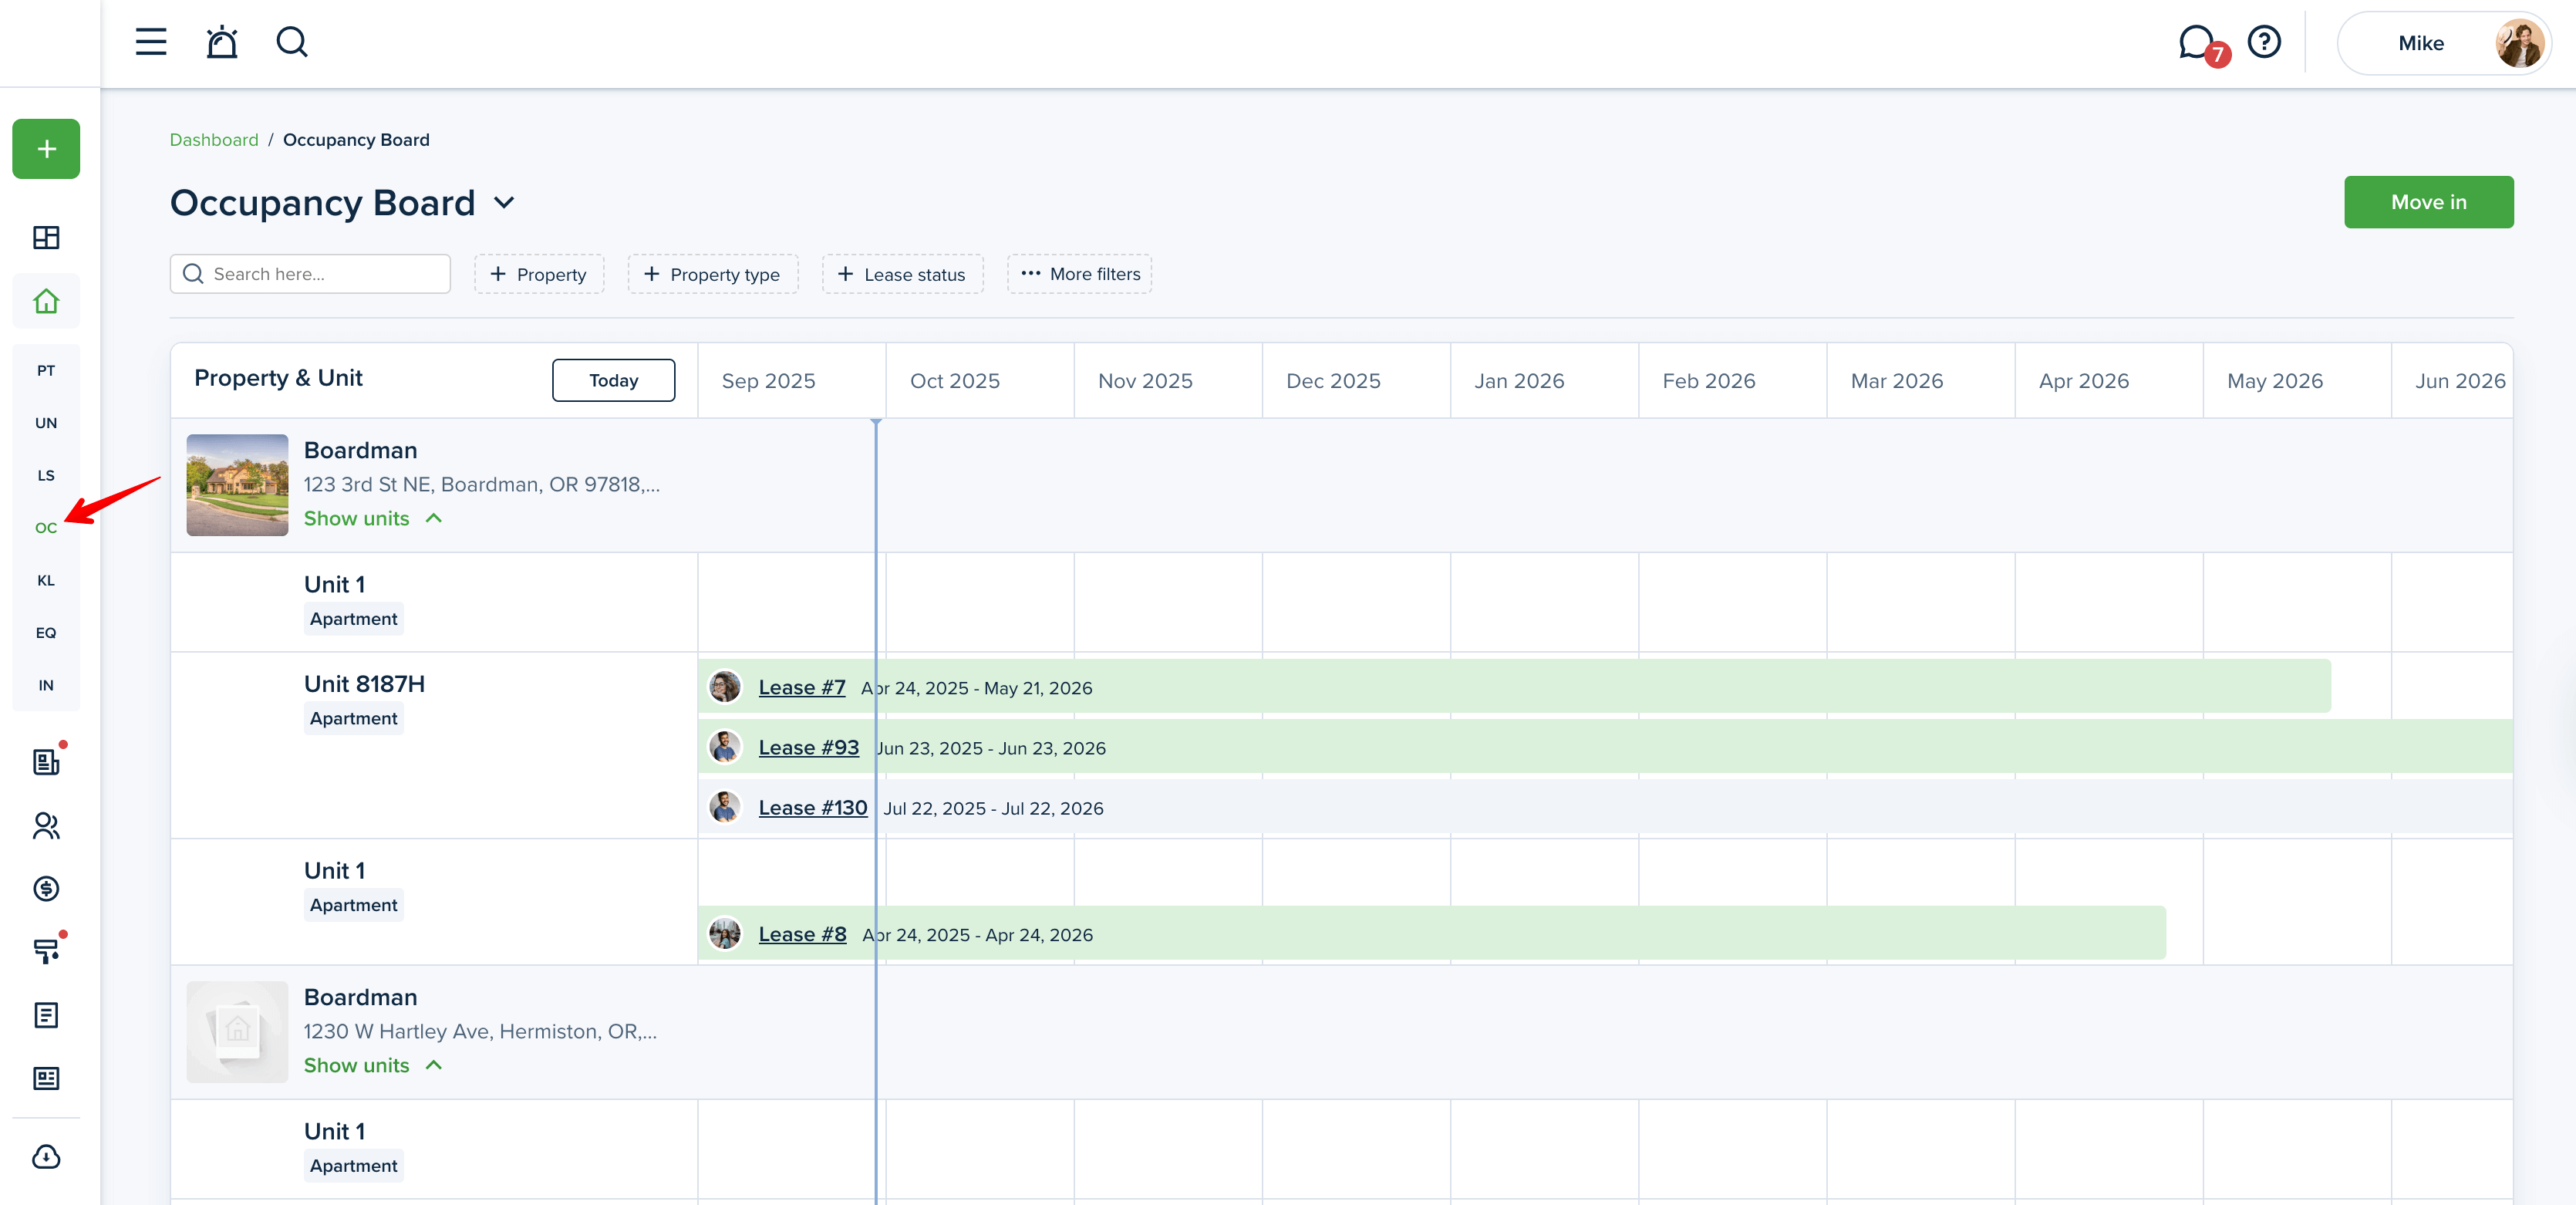Select the UN item in the sidebar menu
Image resolution: width=2576 pixels, height=1205 pixels.
46,423
